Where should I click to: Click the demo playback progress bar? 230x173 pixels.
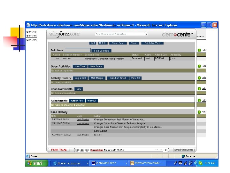[126, 150]
